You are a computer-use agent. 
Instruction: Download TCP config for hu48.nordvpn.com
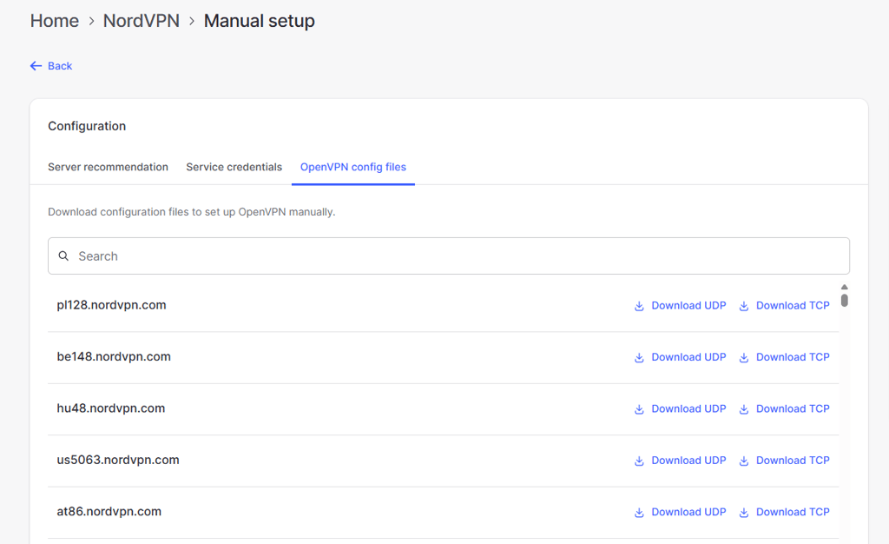click(793, 409)
